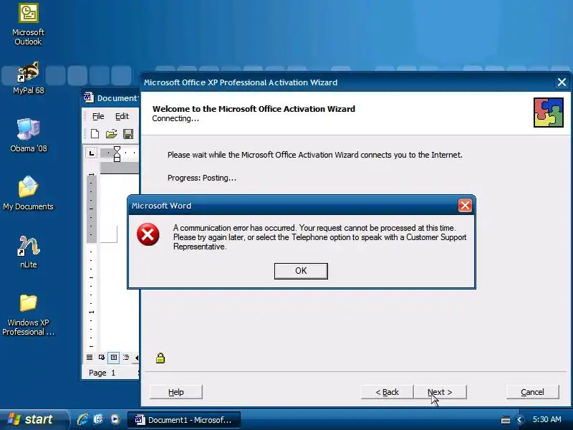The image size is (573, 430).
Task: Click the Cancel button in the Activation Wizard
Action: click(532, 392)
